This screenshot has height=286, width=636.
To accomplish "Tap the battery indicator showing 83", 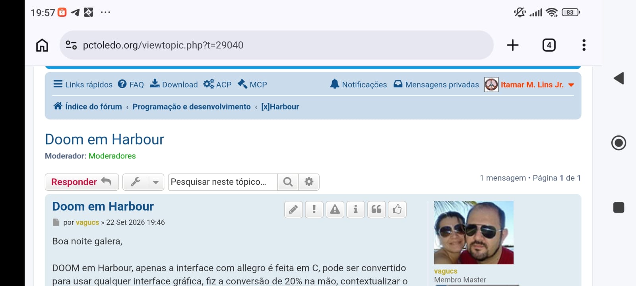I will coord(571,12).
